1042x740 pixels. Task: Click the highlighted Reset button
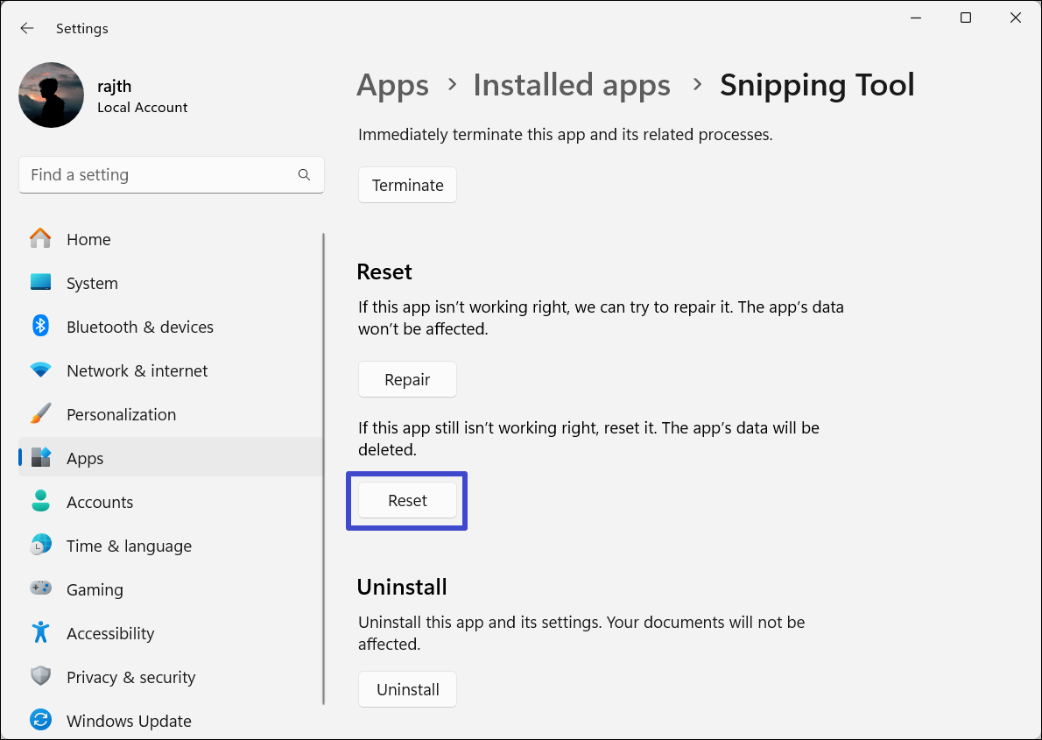click(x=407, y=501)
